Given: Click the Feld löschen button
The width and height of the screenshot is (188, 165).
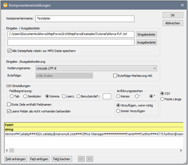Looking at the screenshot, I should coord(62,159).
